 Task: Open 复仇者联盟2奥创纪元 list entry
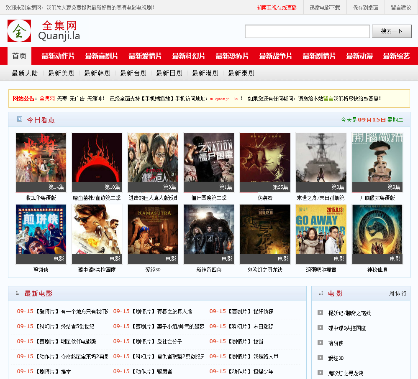pyautogui.click(x=180, y=356)
